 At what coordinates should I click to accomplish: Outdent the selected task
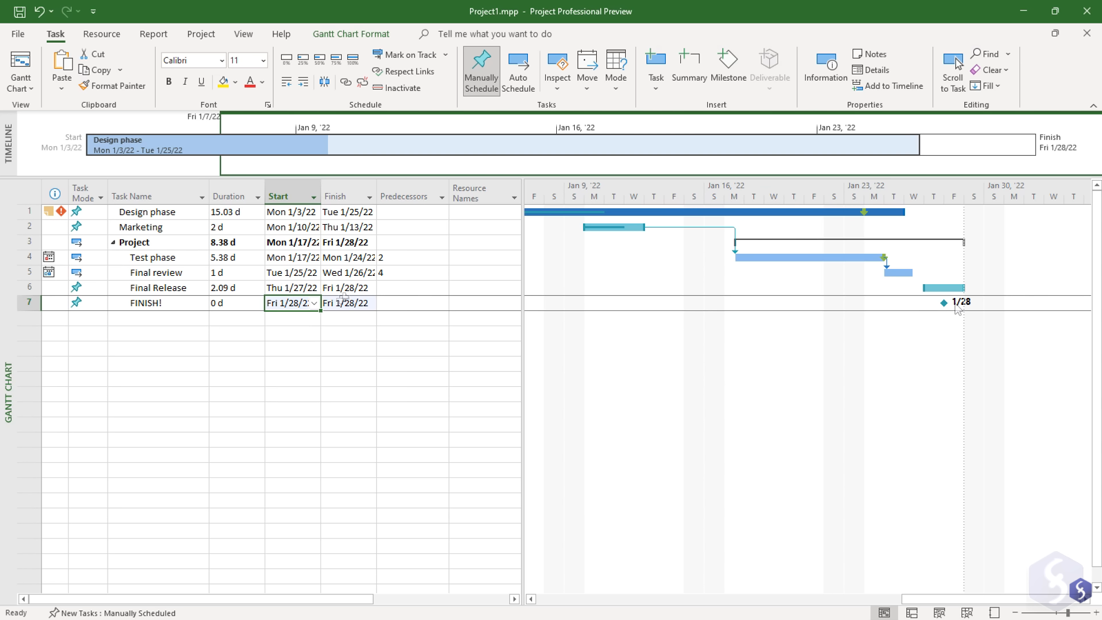coord(287,81)
